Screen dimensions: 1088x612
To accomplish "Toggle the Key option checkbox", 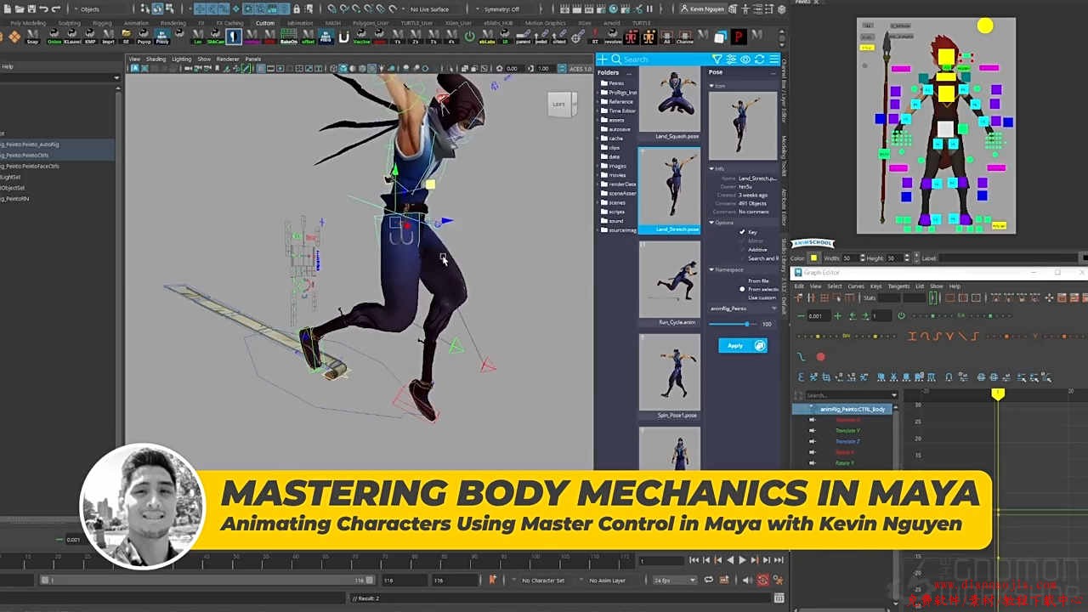I will (x=742, y=232).
